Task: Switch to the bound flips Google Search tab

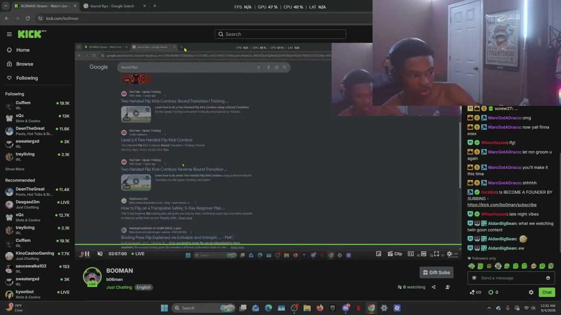Action: [114, 6]
